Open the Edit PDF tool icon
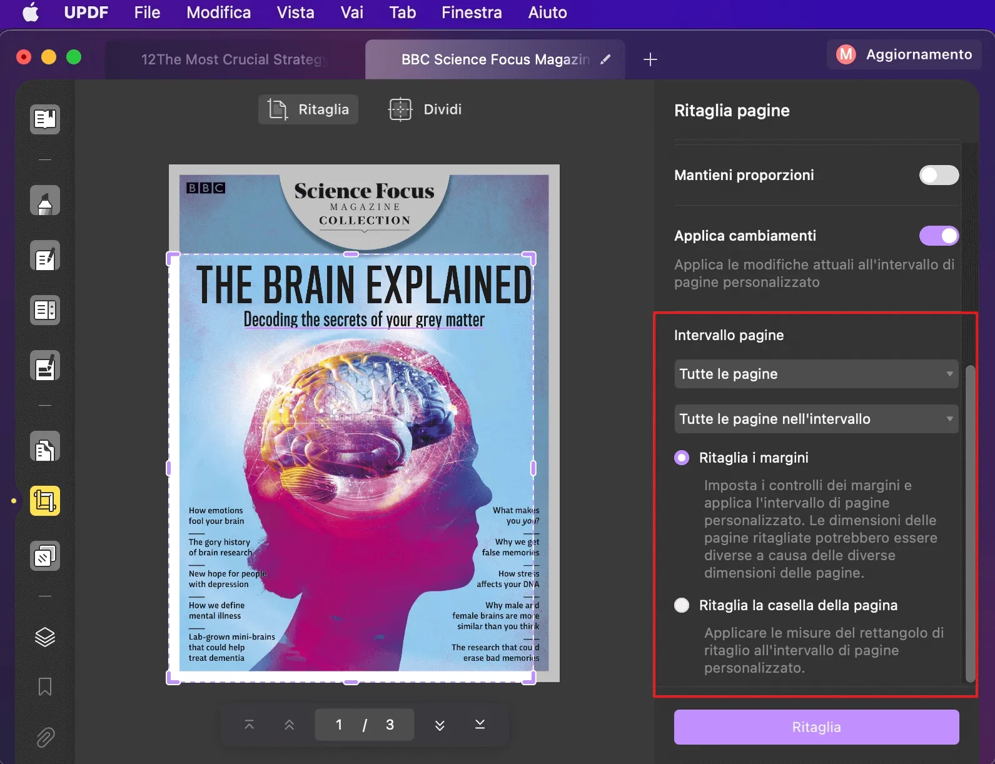The height and width of the screenshot is (764, 995). (x=45, y=256)
